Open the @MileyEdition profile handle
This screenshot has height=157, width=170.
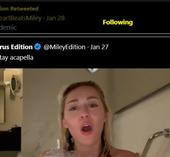tap(64, 47)
